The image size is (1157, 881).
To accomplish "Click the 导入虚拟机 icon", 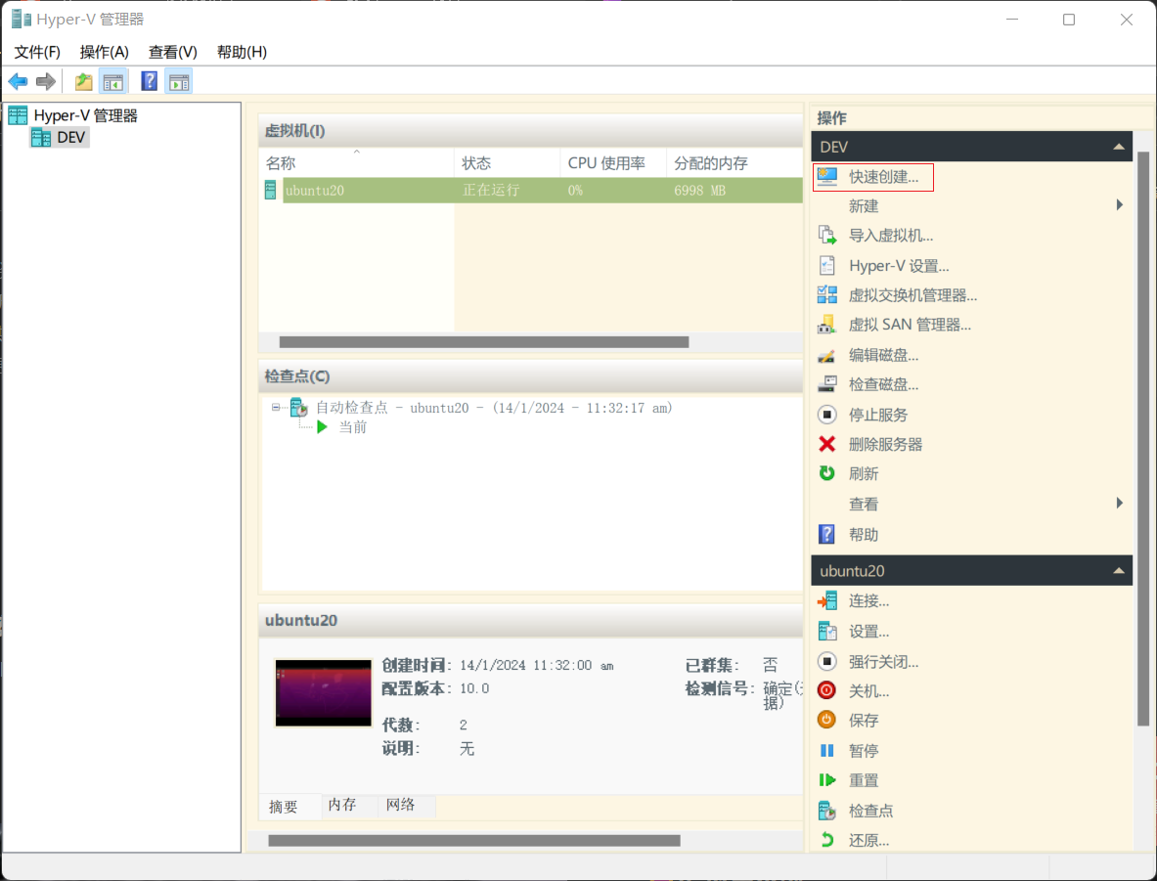I will point(827,236).
